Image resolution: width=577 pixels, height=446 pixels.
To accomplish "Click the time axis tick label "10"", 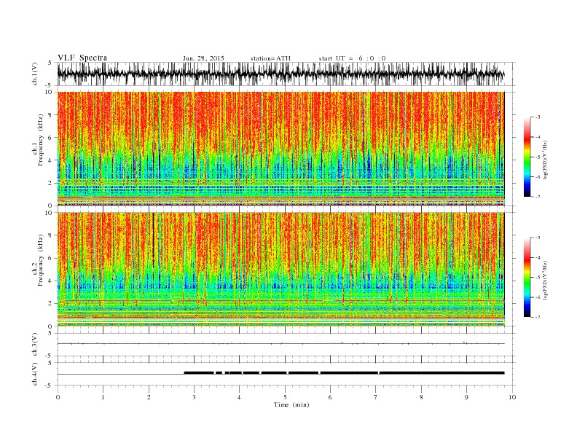I will (512, 397).
